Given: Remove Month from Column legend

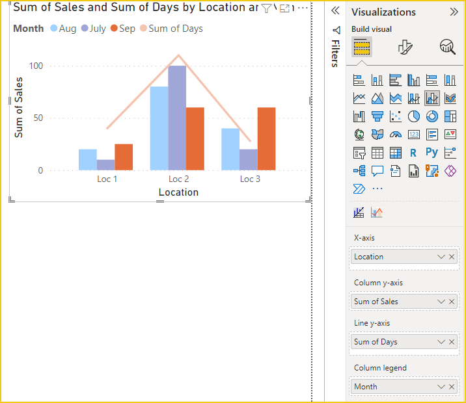Looking at the screenshot, I should click(452, 387).
